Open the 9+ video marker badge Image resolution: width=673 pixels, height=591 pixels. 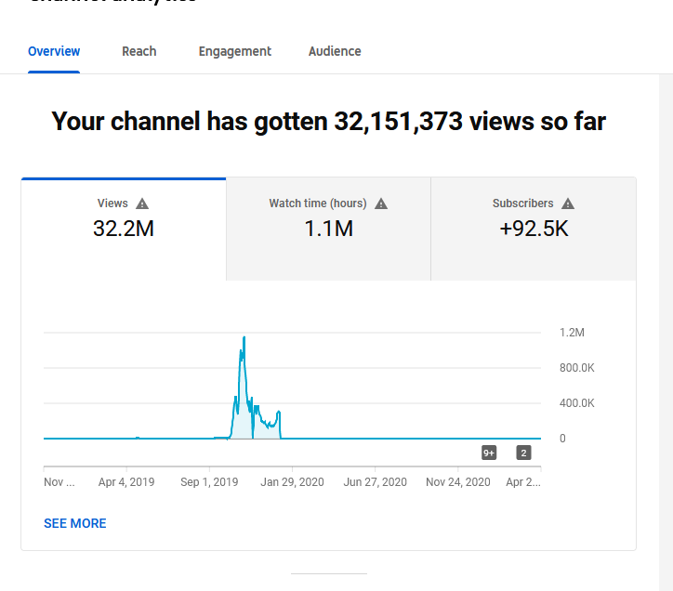coord(489,453)
